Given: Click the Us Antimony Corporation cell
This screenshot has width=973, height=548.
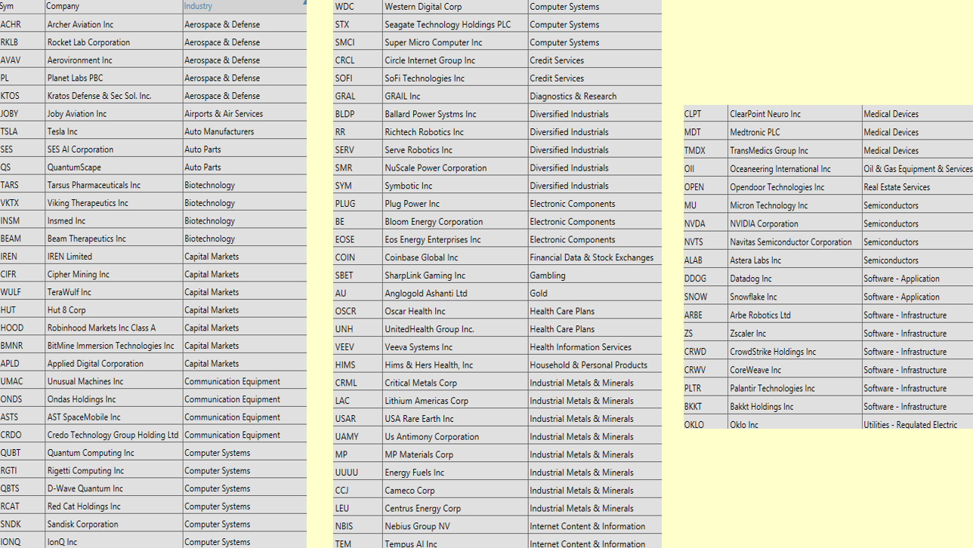Looking at the screenshot, I should coord(455,436).
